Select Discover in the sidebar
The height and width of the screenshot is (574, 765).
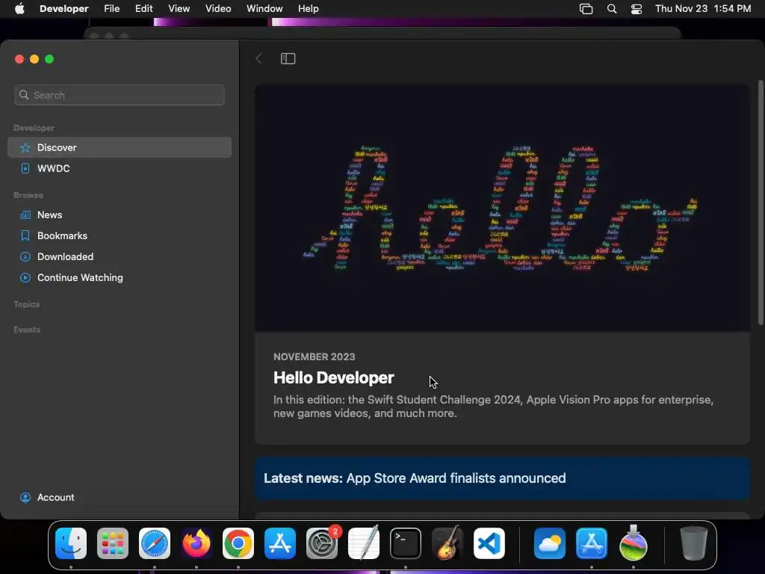click(119, 147)
